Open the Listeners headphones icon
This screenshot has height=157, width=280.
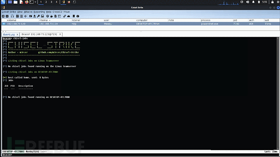point(12,16)
